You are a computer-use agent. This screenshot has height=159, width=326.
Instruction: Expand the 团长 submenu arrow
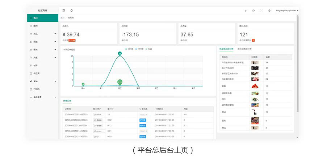[x=55, y=50]
